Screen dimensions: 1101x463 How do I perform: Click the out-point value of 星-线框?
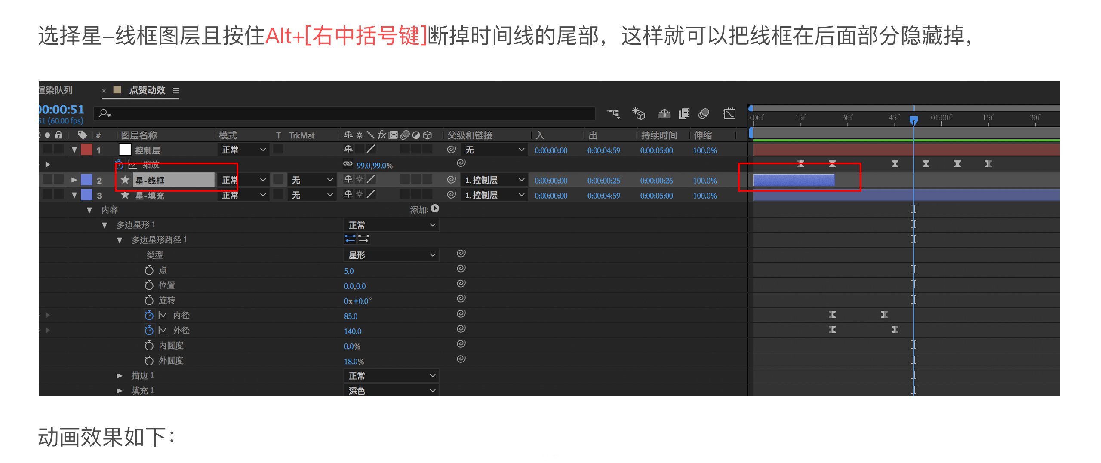(603, 181)
